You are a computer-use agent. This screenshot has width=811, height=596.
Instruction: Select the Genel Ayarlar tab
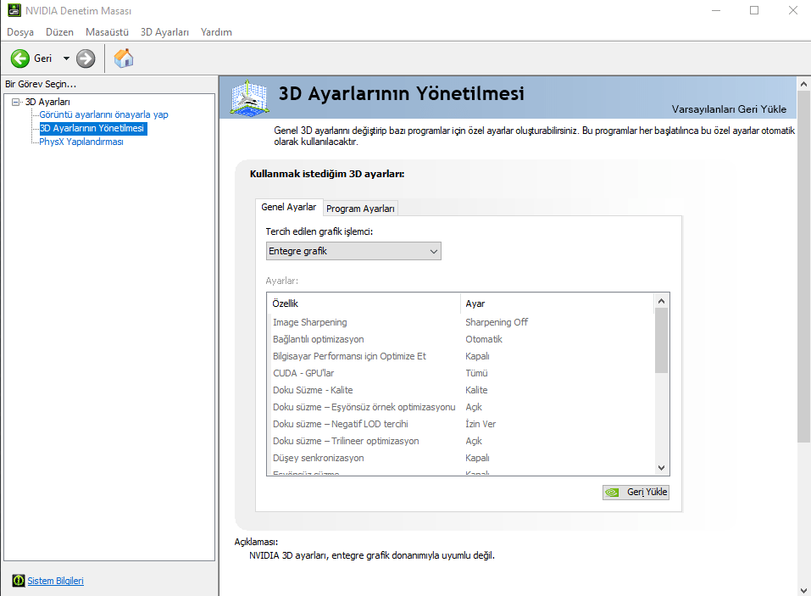pos(289,207)
